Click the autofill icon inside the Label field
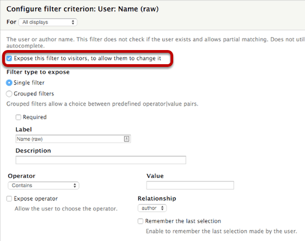This screenshot has width=305, height=241. [x=126, y=139]
